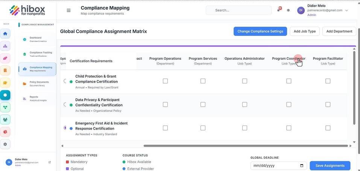Viewport: 360px width, 171px height.
Task: Open the Home icon in main sidebar
Action: point(5,34)
